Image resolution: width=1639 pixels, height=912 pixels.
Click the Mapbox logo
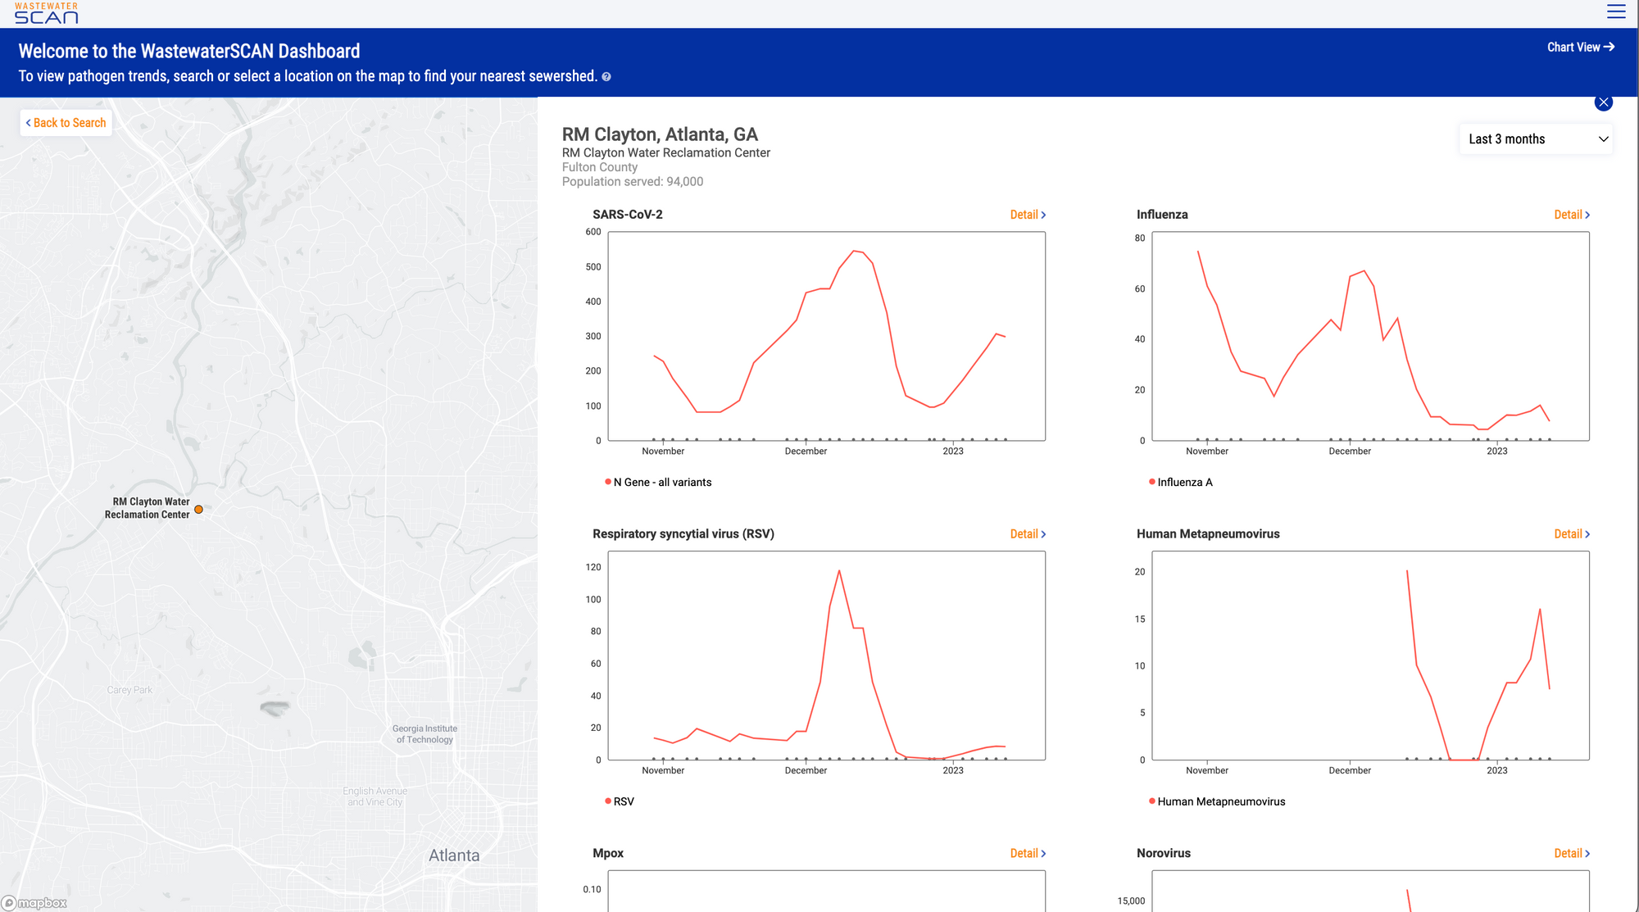pos(34,903)
